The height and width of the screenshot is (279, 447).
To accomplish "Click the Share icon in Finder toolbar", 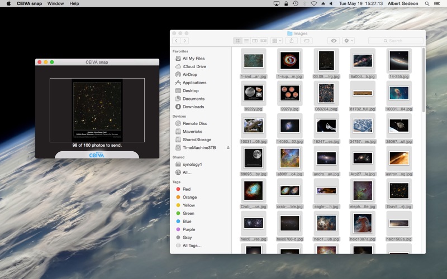I will (x=291, y=41).
